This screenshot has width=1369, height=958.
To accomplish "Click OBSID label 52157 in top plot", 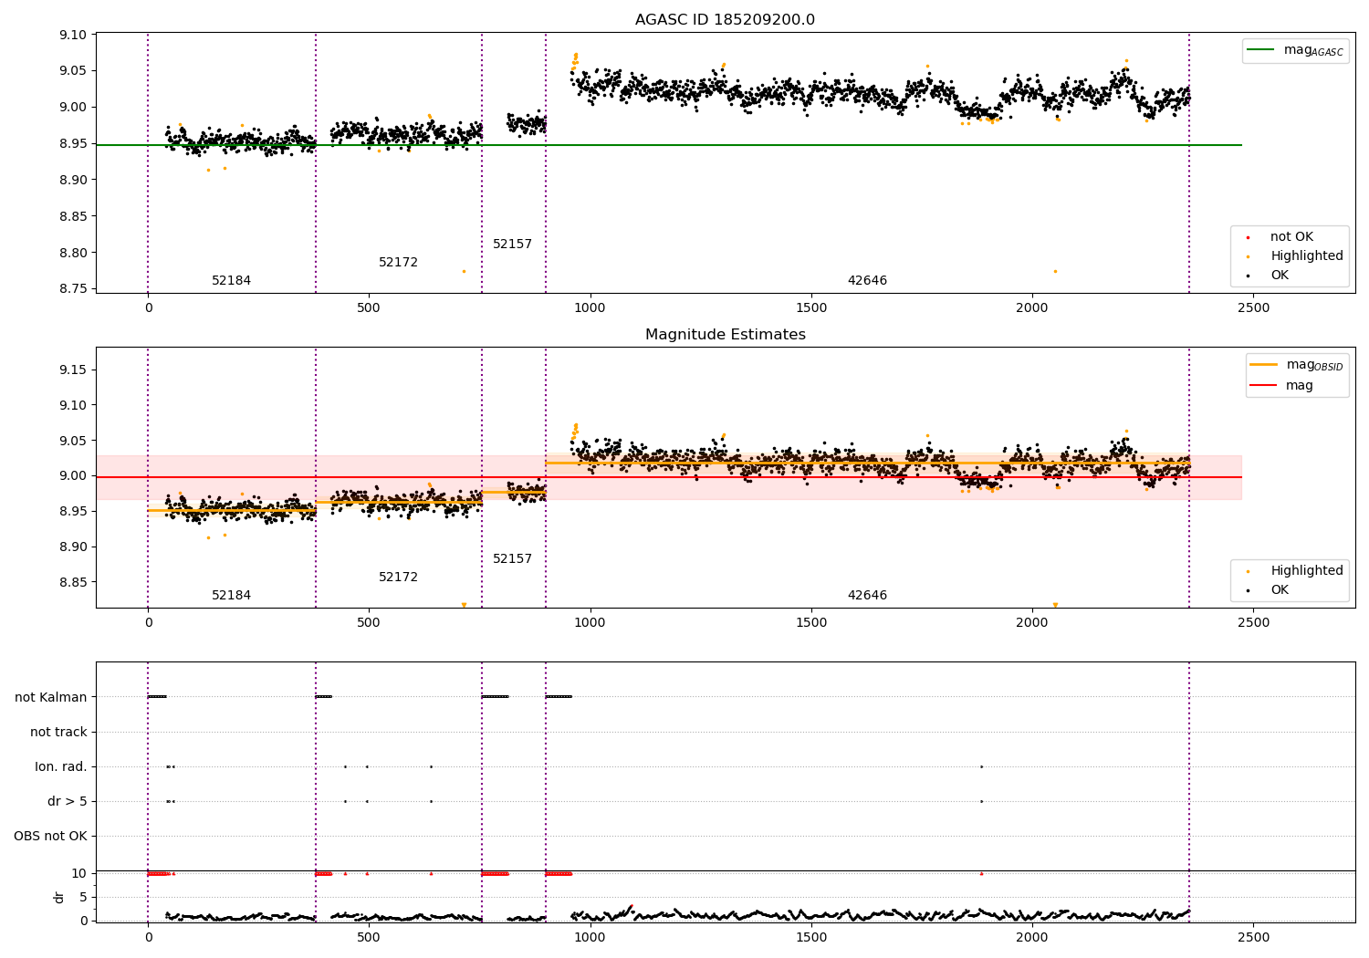I will [512, 245].
